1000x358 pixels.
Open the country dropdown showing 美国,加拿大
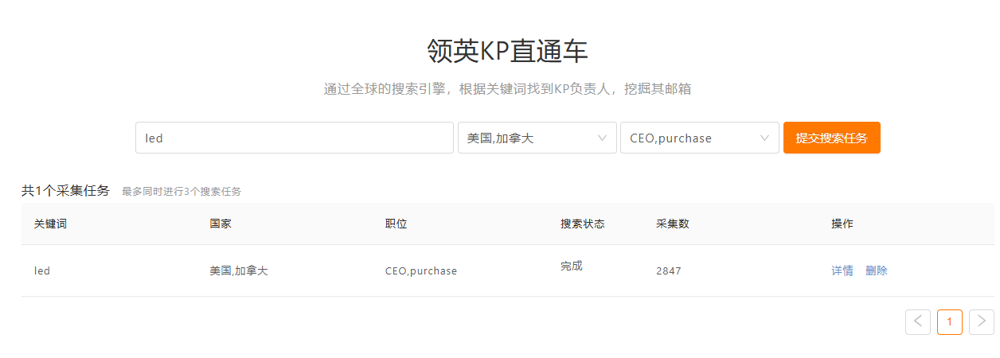point(537,138)
